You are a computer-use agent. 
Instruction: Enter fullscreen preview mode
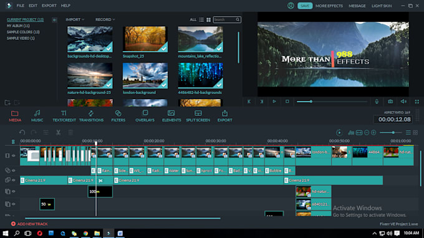417,102
